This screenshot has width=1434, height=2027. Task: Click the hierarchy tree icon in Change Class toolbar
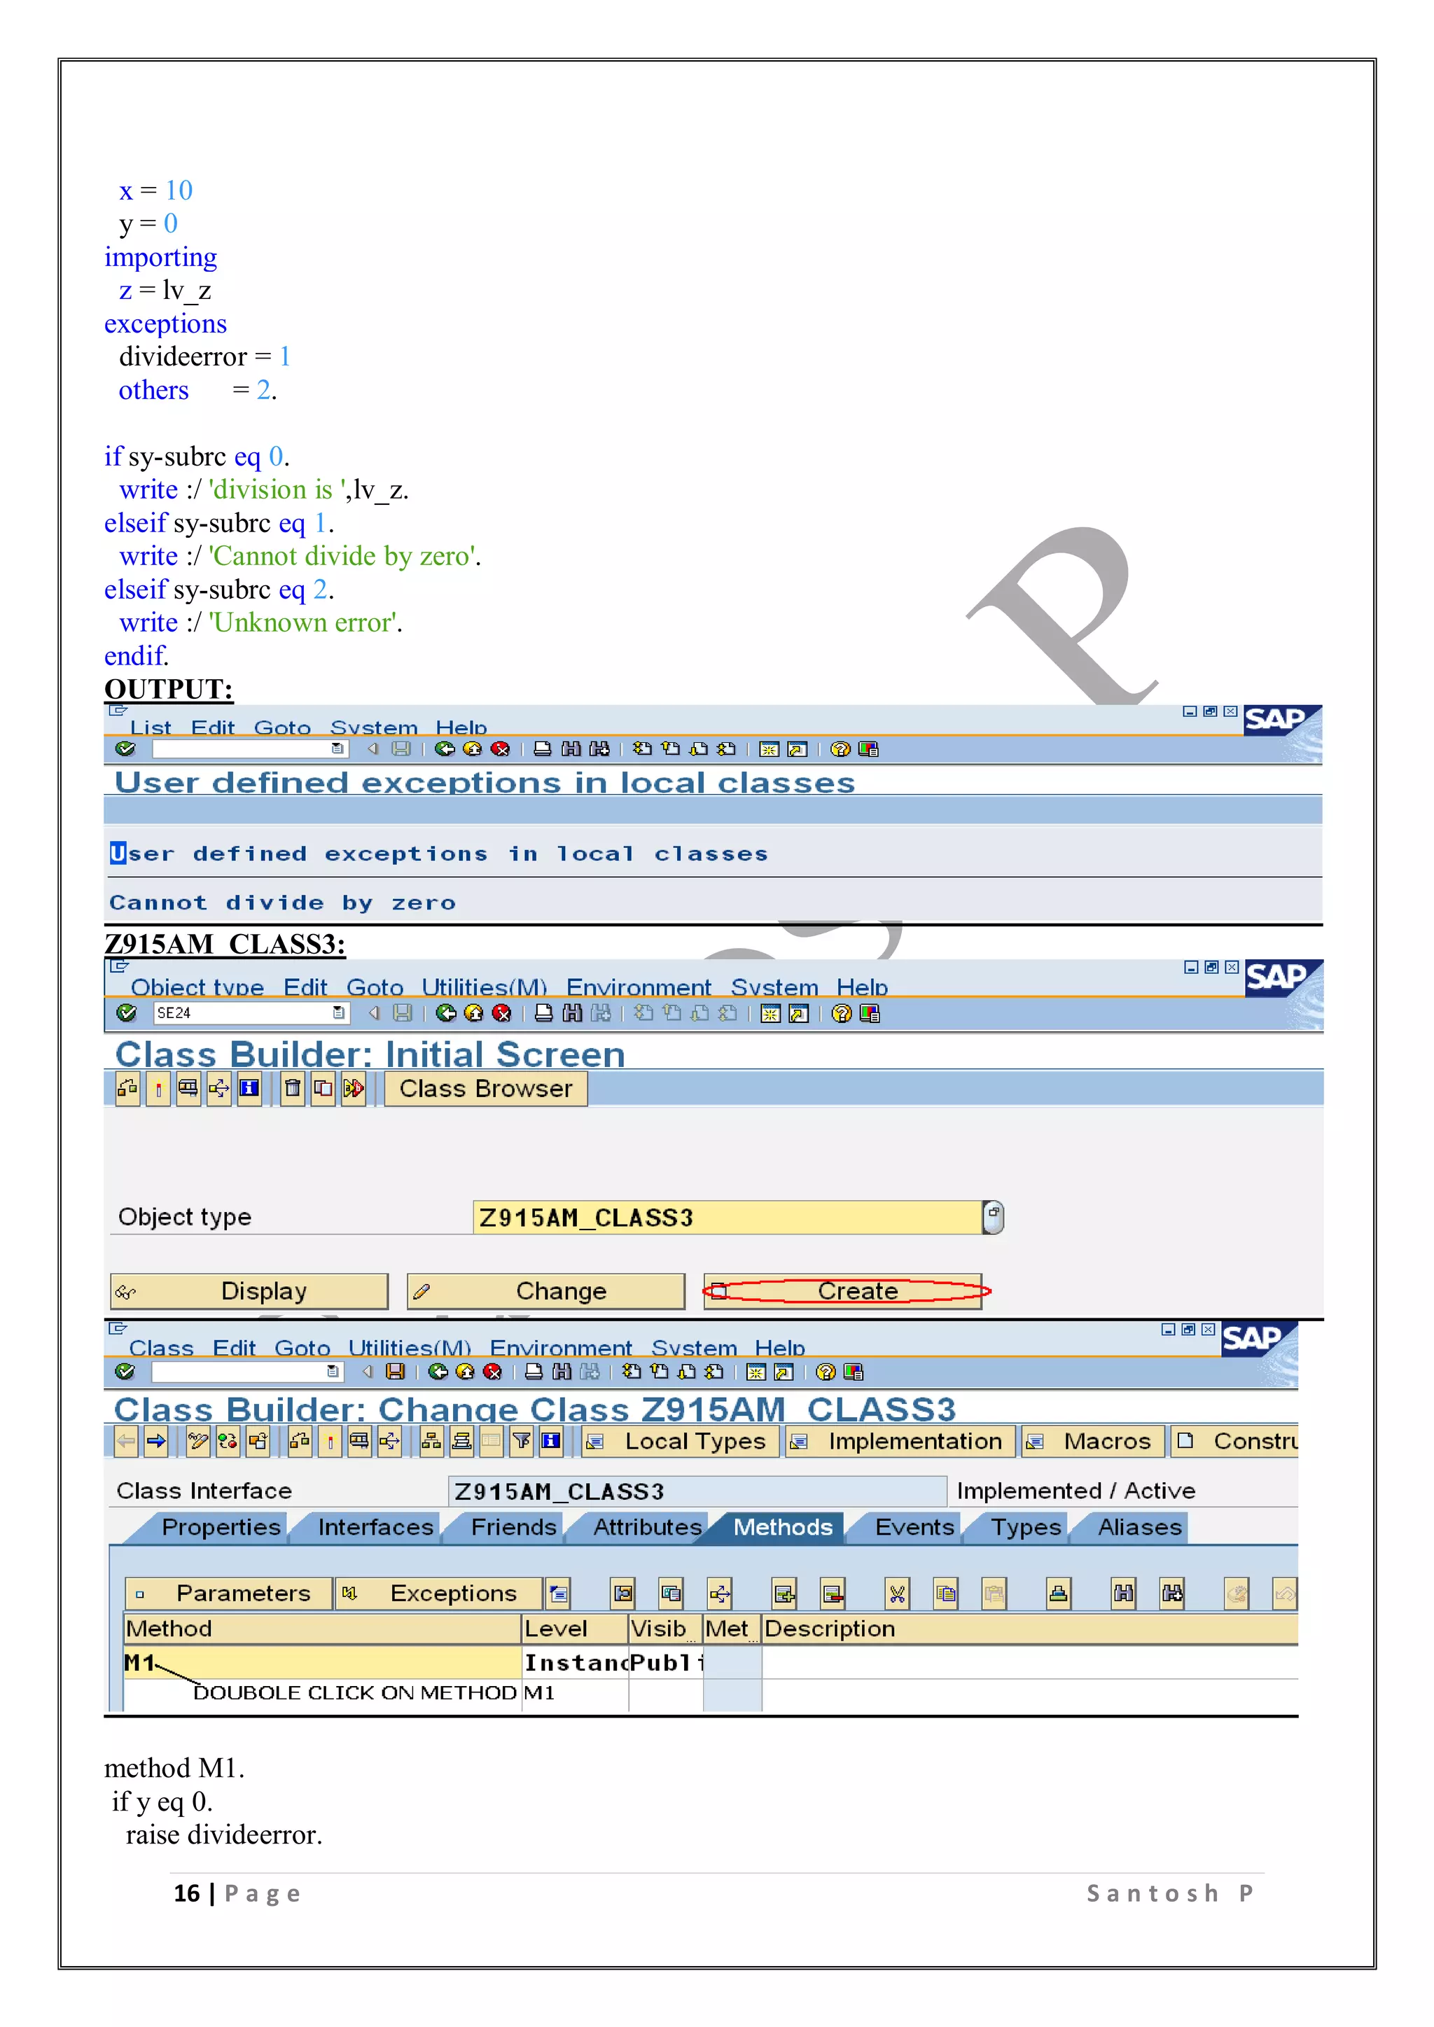tap(431, 1442)
